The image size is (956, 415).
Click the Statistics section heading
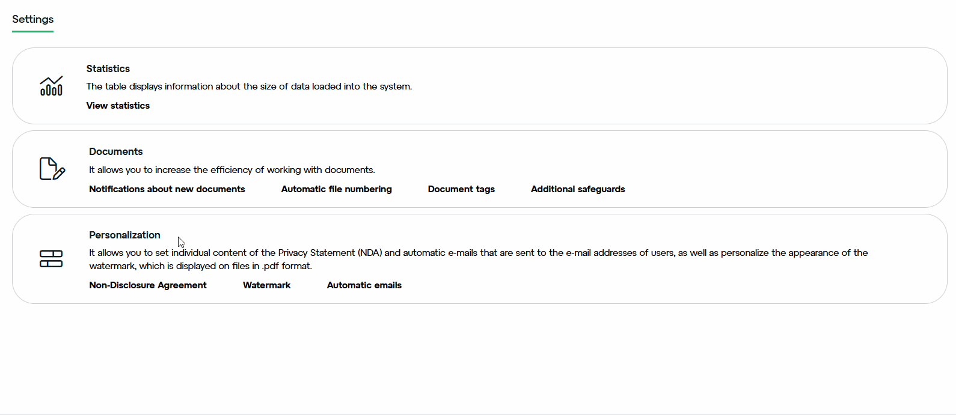[108, 68]
